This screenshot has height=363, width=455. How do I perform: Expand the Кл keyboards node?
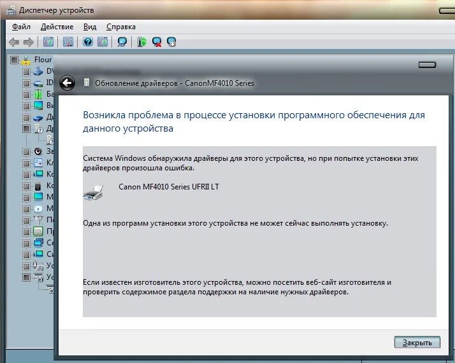coord(26,163)
